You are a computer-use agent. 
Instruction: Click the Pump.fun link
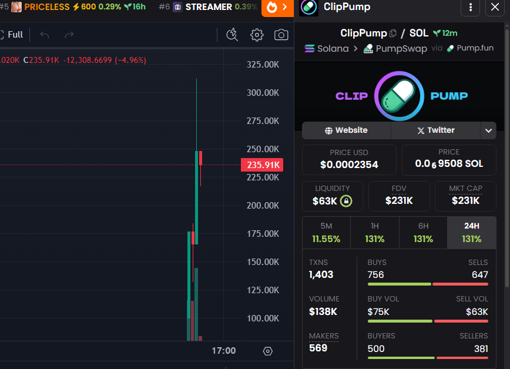470,48
